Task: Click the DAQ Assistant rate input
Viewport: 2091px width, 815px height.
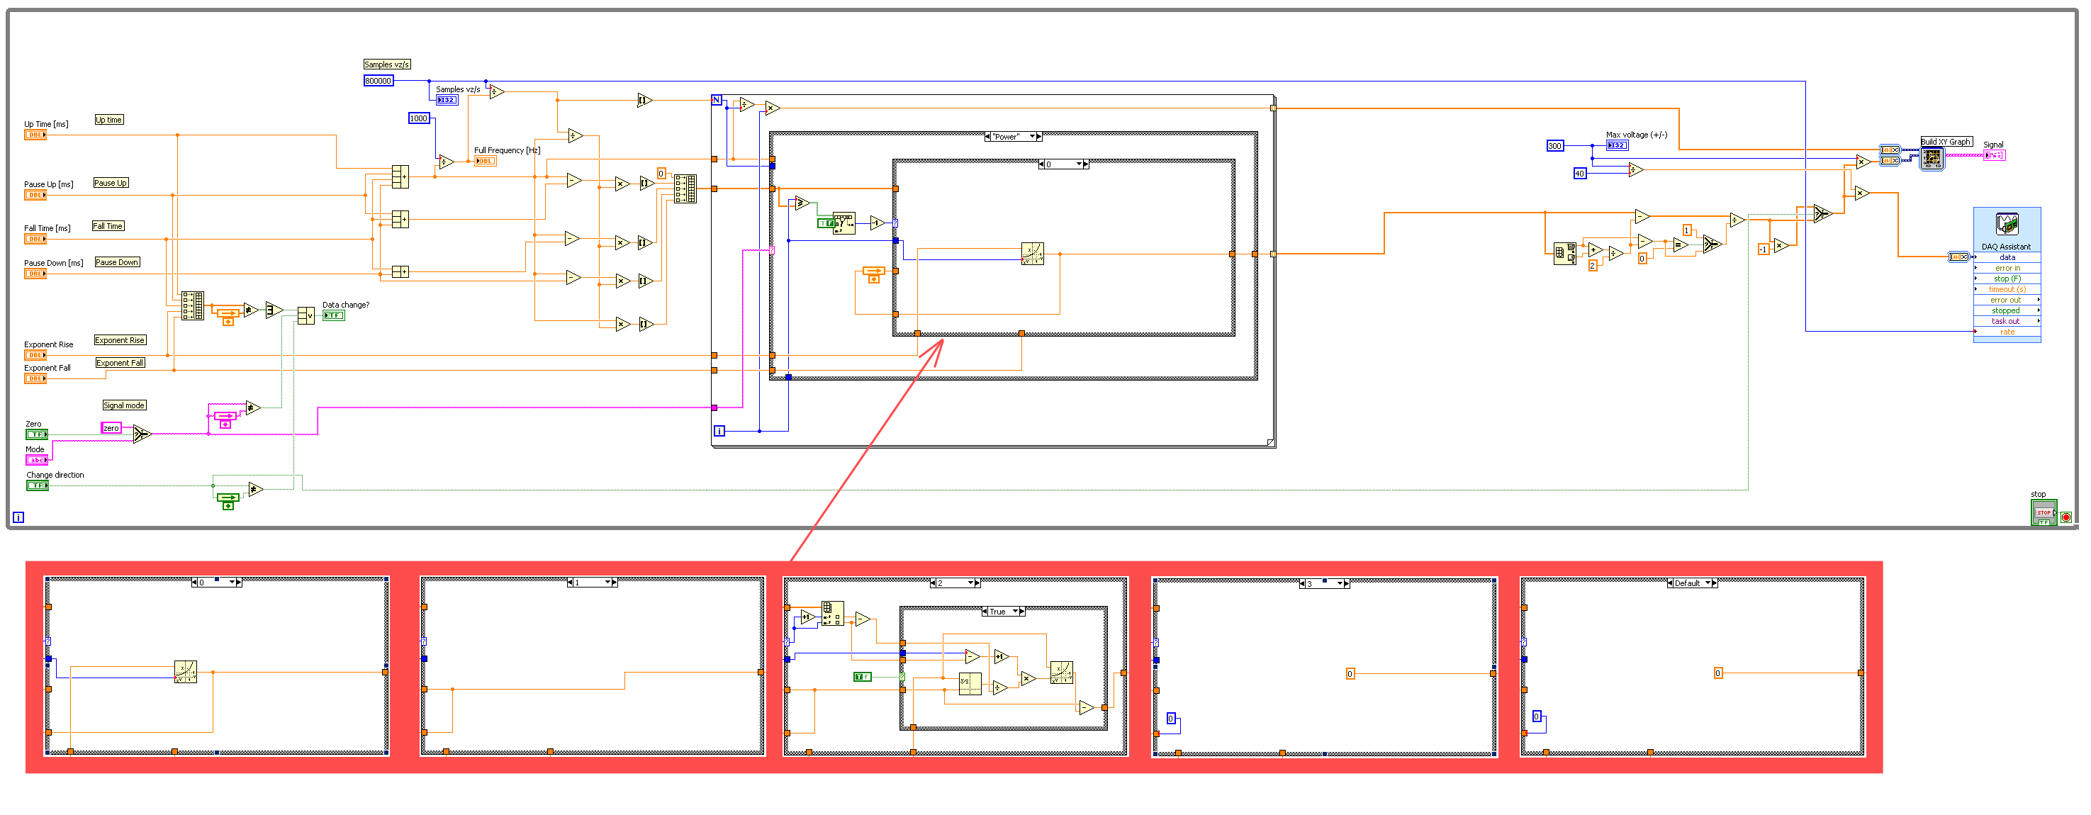Action: tap(2007, 331)
